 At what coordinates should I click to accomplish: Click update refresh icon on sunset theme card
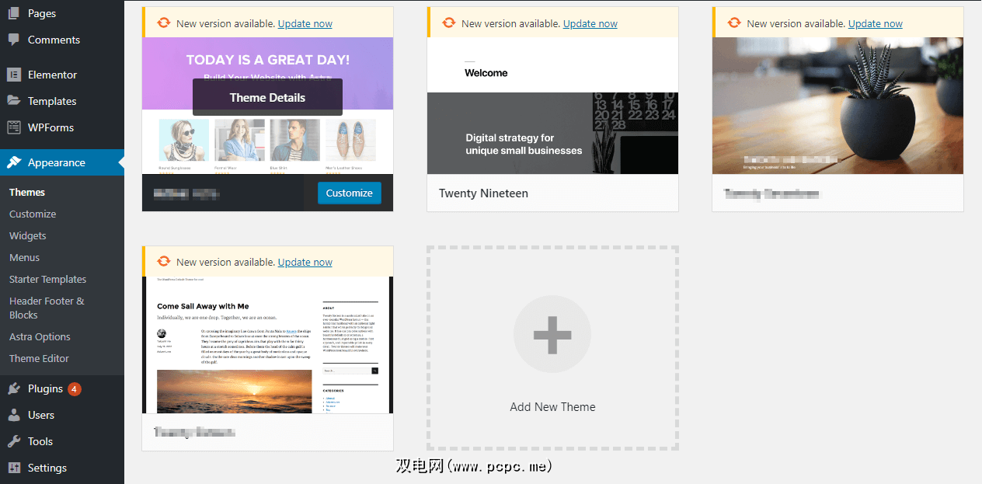point(164,262)
